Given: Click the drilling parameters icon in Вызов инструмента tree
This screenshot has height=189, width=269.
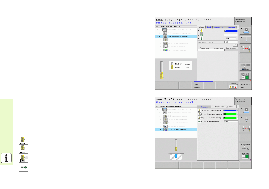Looking at the screenshot, I should pyautogui.click(x=166, y=43).
